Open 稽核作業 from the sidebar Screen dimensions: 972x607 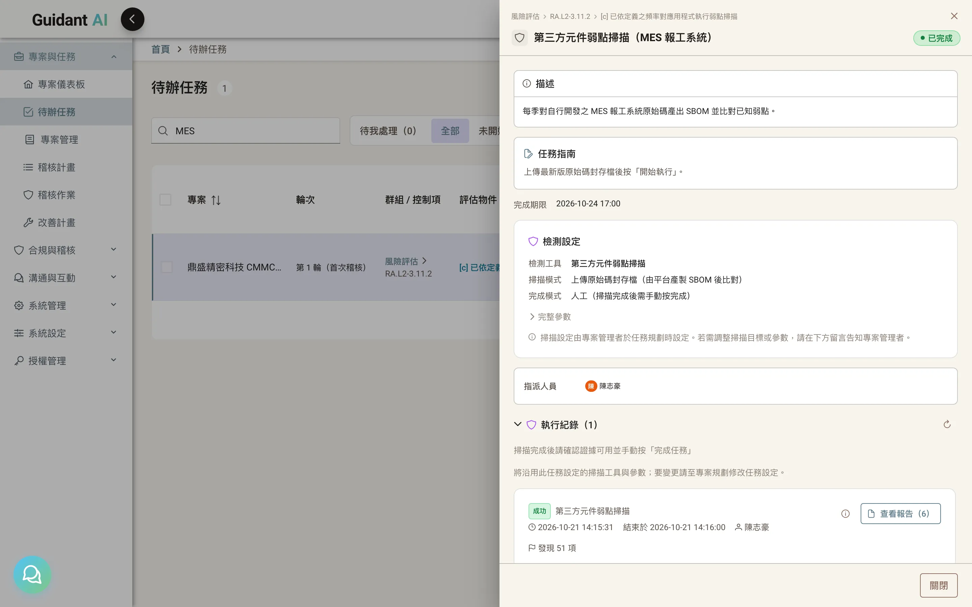(x=66, y=195)
